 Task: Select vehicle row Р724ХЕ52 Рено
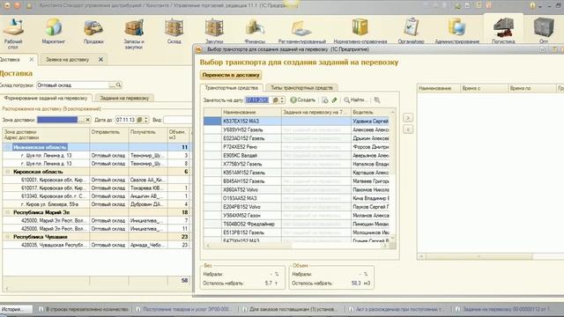point(296,147)
